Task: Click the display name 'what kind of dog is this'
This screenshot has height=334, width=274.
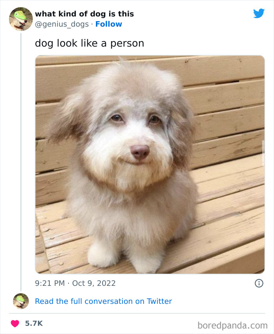Action: (85, 14)
